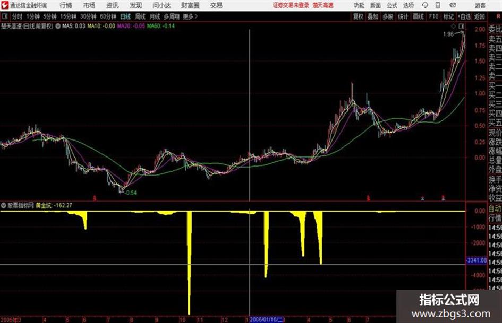Viewport: 502px width, 323px height.
Task: Open the 功能 menu
Action: (359, 5)
